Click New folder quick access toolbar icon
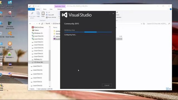The width and height of the screenshot is (178, 100). click(36, 6)
